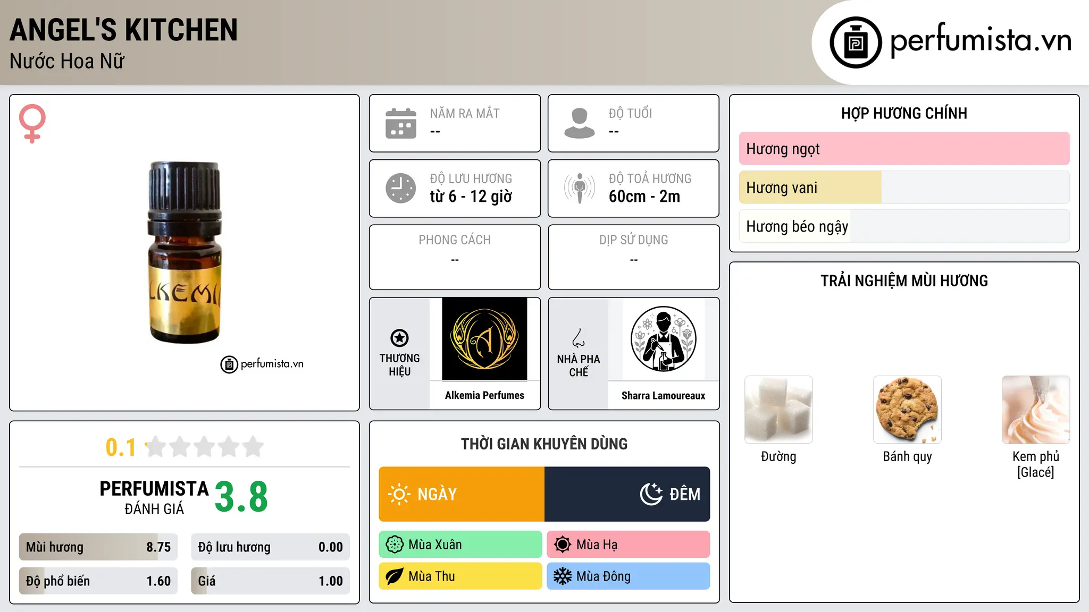The height and width of the screenshot is (612, 1089).
Task: Click the Hương ngọt accord bar
Action: 904,149
